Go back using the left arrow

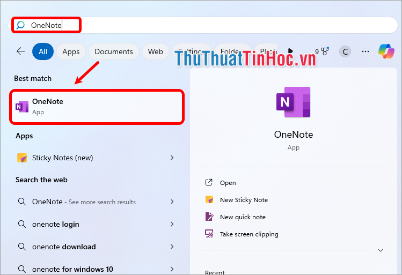tap(21, 51)
